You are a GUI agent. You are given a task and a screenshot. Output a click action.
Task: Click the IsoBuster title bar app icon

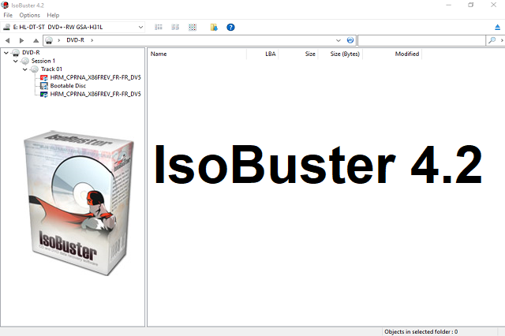(x=5, y=5)
